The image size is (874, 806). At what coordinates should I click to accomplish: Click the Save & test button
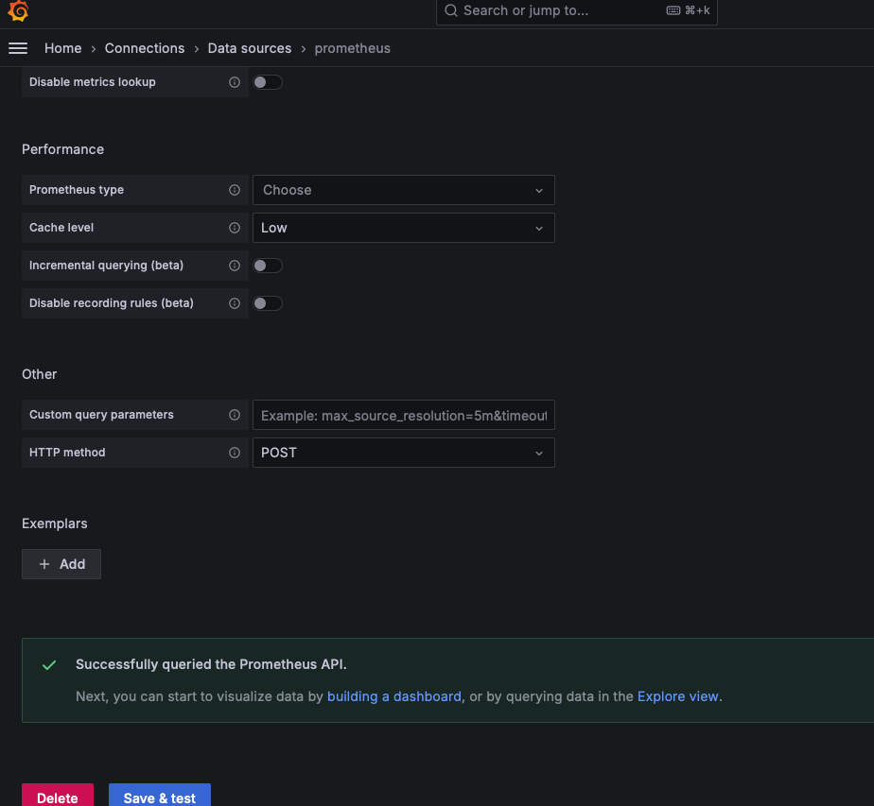click(159, 797)
